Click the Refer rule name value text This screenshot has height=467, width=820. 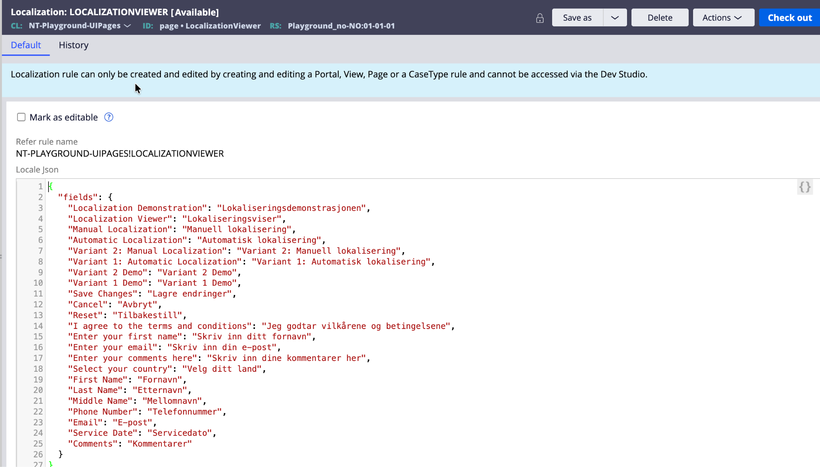coord(120,154)
